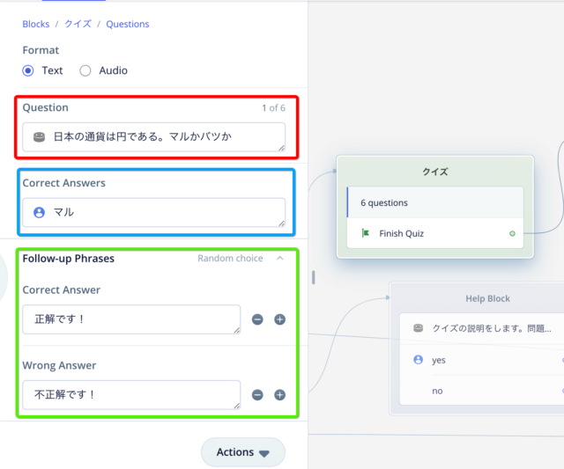This screenshot has height=469, width=564.
Task: Click the speaker icon in Question field
Action: click(x=39, y=136)
